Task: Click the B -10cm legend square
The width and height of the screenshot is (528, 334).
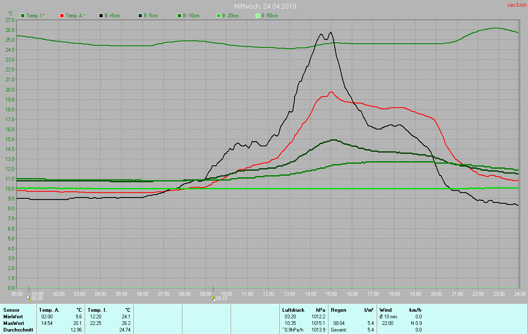Action: [x=179, y=16]
